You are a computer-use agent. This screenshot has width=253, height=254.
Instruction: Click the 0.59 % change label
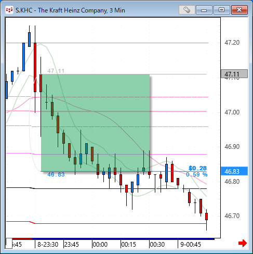point(196,174)
